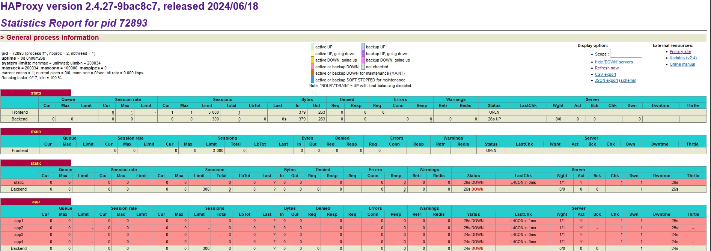This screenshot has height=251, width=711.
Task: Click '24s DOWN' status for app4
Action: tap(473, 242)
